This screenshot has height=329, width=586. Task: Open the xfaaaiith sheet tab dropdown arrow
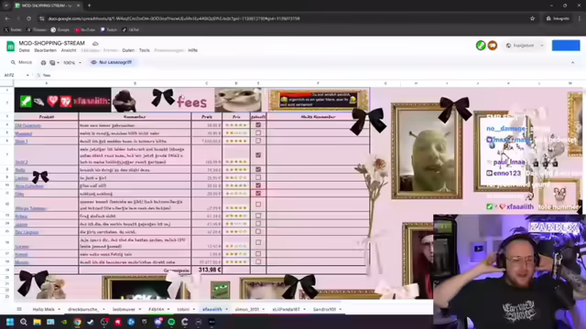[x=226, y=309]
